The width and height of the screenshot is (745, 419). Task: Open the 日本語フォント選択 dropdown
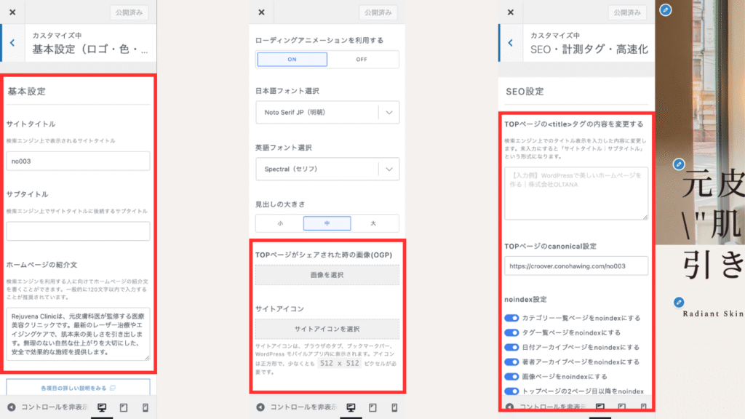pos(327,112)
